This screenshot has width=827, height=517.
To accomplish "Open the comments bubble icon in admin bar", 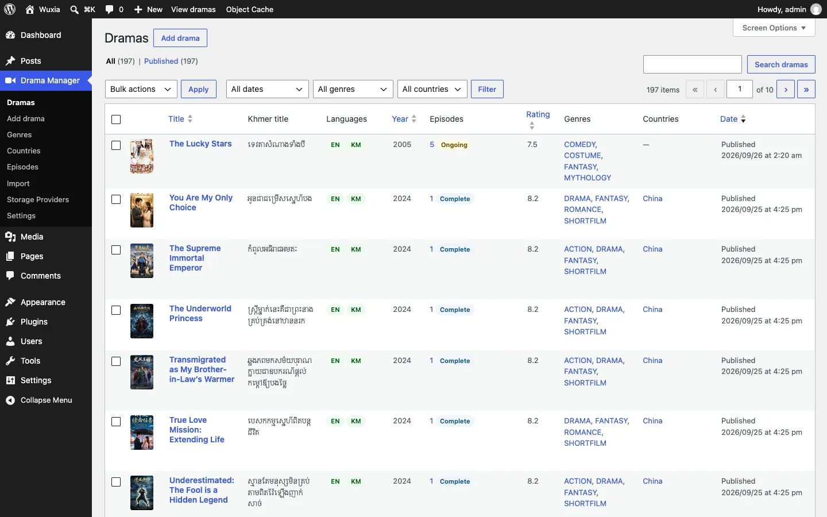I will click(x=109, y=9).
